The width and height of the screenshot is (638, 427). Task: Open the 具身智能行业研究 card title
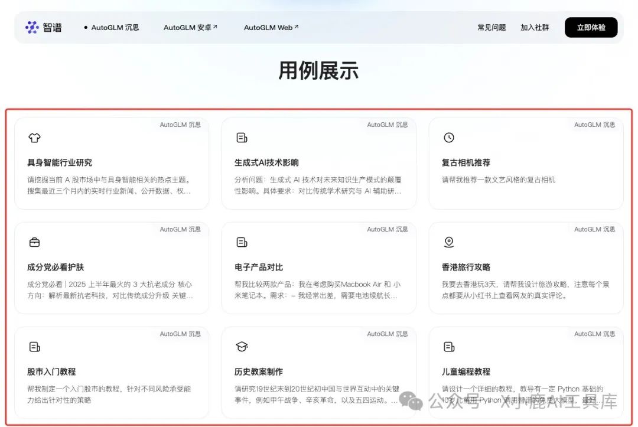[60, 162]
